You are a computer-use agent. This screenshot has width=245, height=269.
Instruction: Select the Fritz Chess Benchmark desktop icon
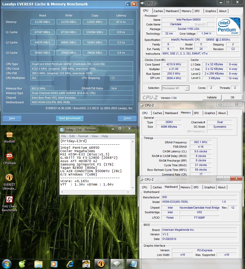click(9, 204)
